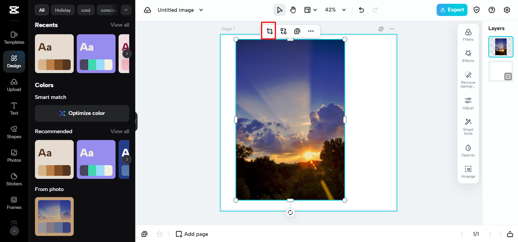Image resolution: width=518 pixels, height=242 pixels.
Task: Toggle the pages panel icon at bottom right
Action: pyautogui.click(x=510, y=234)
